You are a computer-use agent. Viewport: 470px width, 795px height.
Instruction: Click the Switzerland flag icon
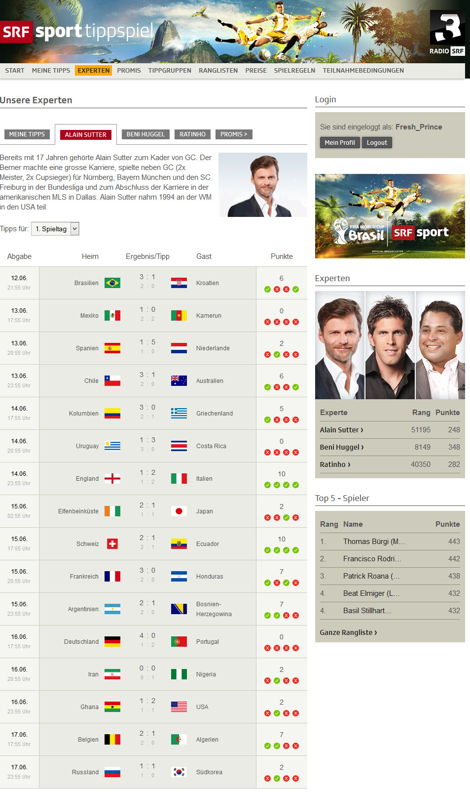[x=112, y=544]
